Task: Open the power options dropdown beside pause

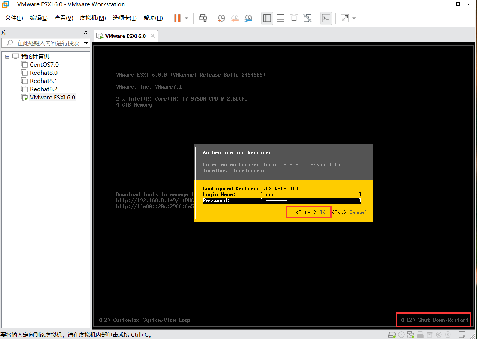Action: [x=187, y=18]
